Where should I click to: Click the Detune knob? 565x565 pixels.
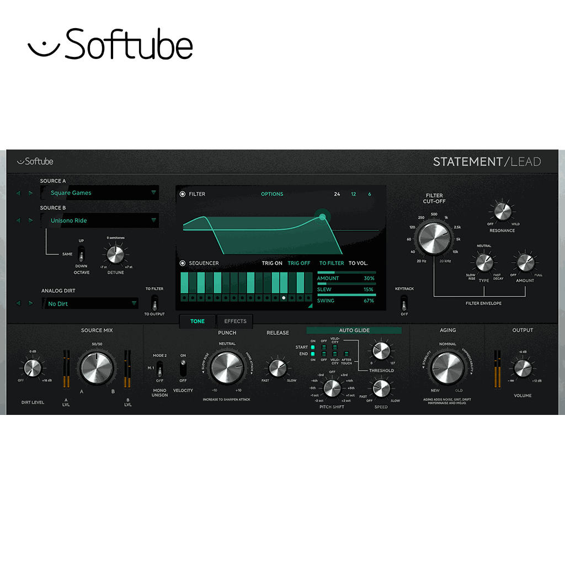click(x=115, y=255)
